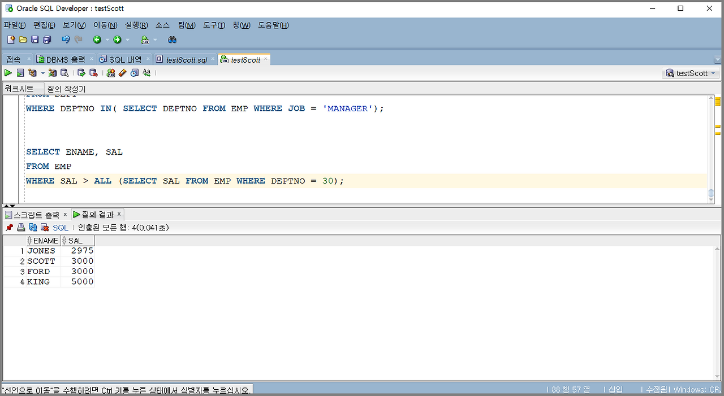Toggle sort order on the SAL column header

[x=77, y=240]
